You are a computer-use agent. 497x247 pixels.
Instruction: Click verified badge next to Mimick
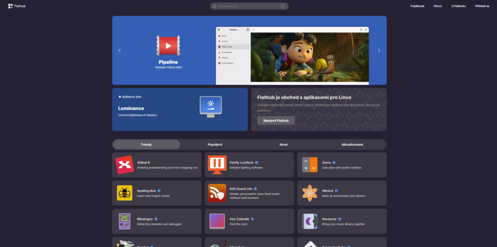pos(336,191)
